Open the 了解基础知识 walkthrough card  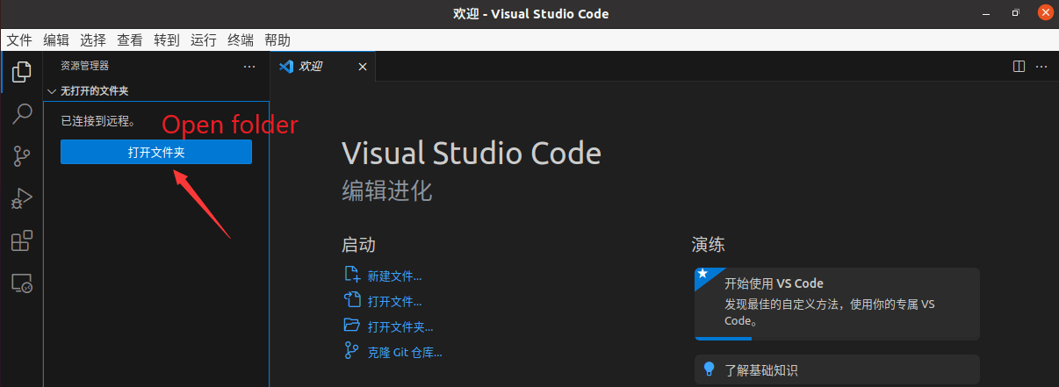tap(836, 370)
